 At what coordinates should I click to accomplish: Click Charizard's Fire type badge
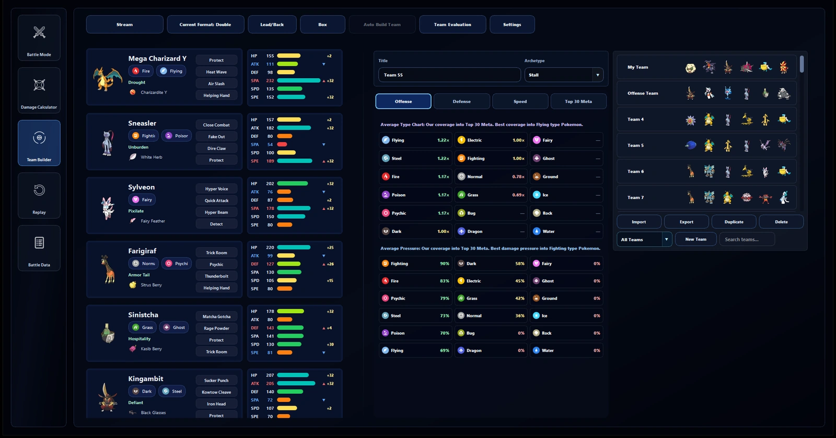coord(141,71)
